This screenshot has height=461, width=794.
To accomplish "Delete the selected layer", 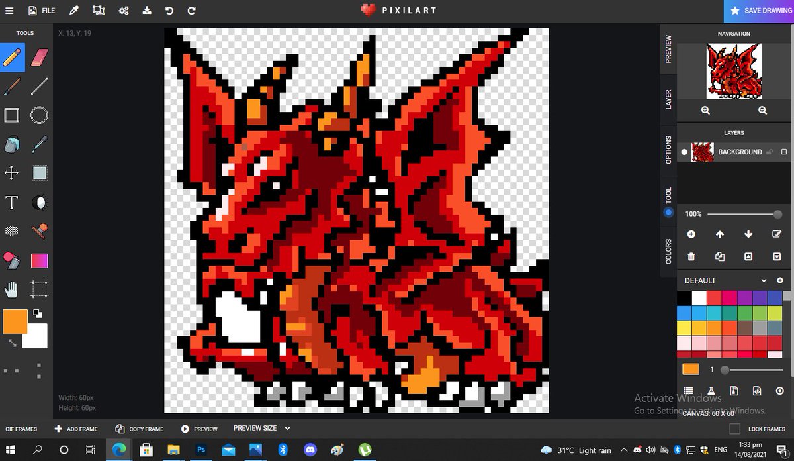I will point(691,256).
